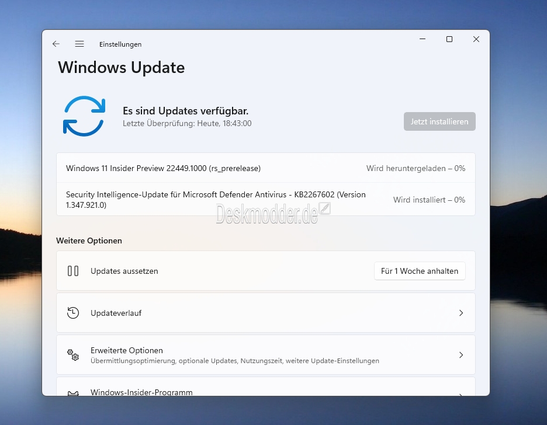Minimize the Einstellungen window
The height and width of the screenshot is (425, 547).
point(423,39)
